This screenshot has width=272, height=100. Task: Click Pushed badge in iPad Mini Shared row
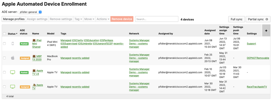coord(24,44)
